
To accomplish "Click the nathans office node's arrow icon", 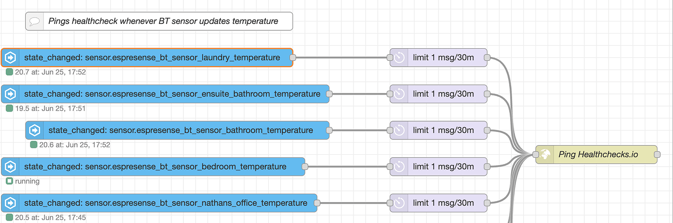I will click(x=10, y=203).
